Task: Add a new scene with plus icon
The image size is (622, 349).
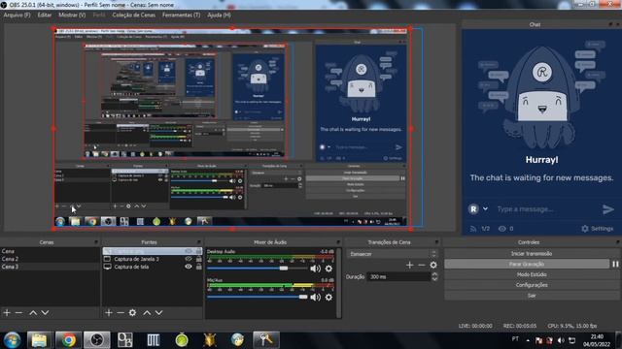Action: pos(7,313)
